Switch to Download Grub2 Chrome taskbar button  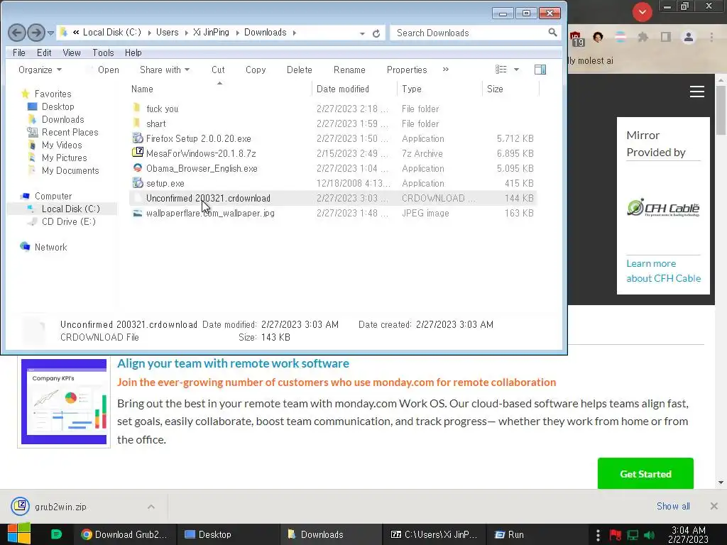pos(124,534)
